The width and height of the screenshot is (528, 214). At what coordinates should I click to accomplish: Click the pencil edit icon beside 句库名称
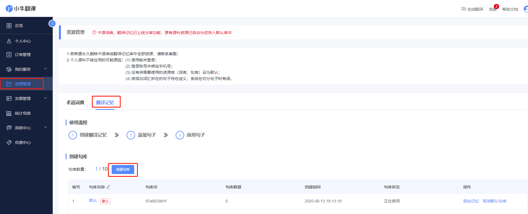click(108, 187)
